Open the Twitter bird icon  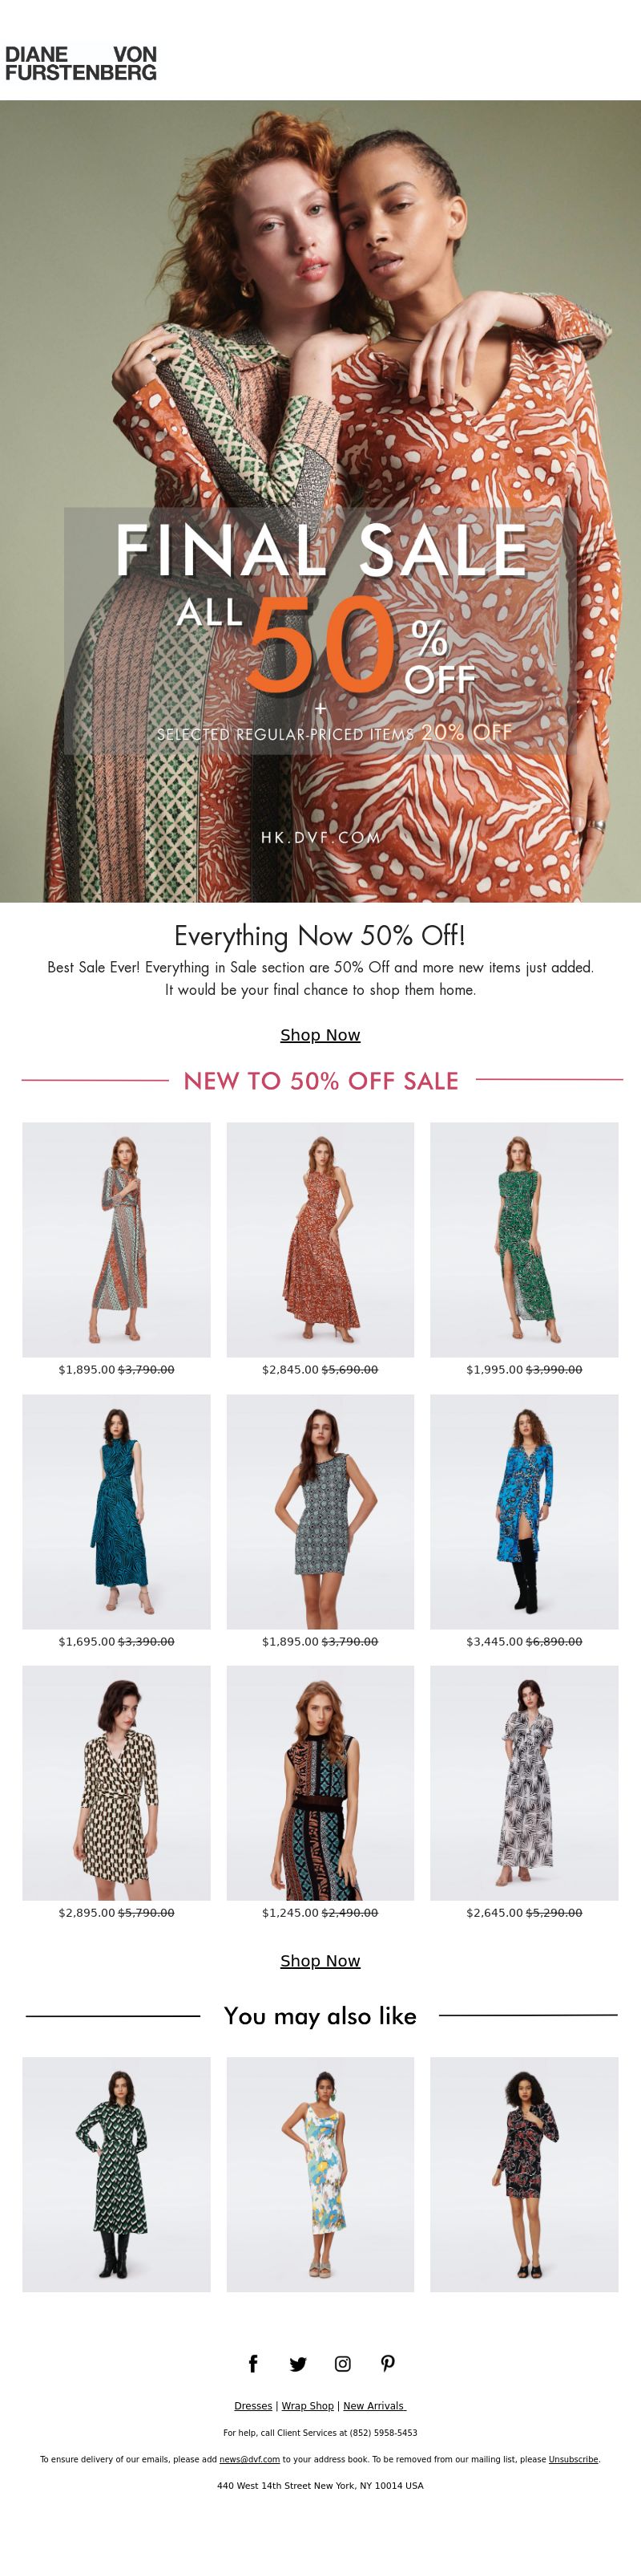click(297, 2364)
